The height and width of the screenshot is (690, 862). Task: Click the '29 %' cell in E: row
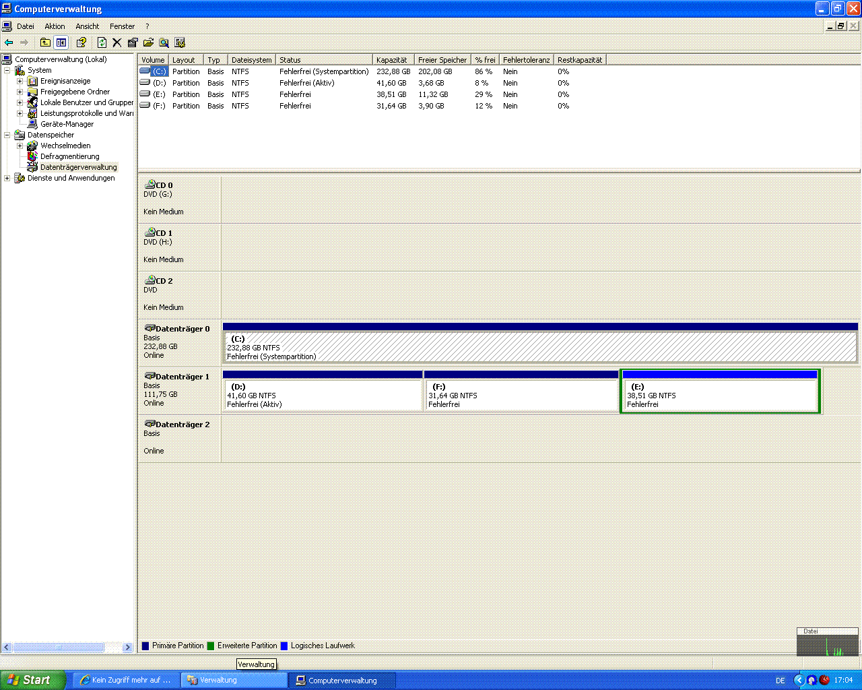pos(484,94)
